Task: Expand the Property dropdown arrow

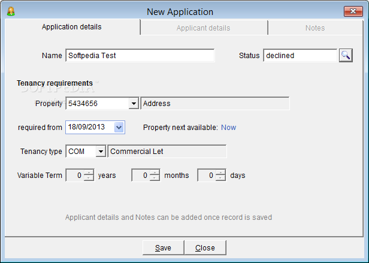Action: (134, 104)
